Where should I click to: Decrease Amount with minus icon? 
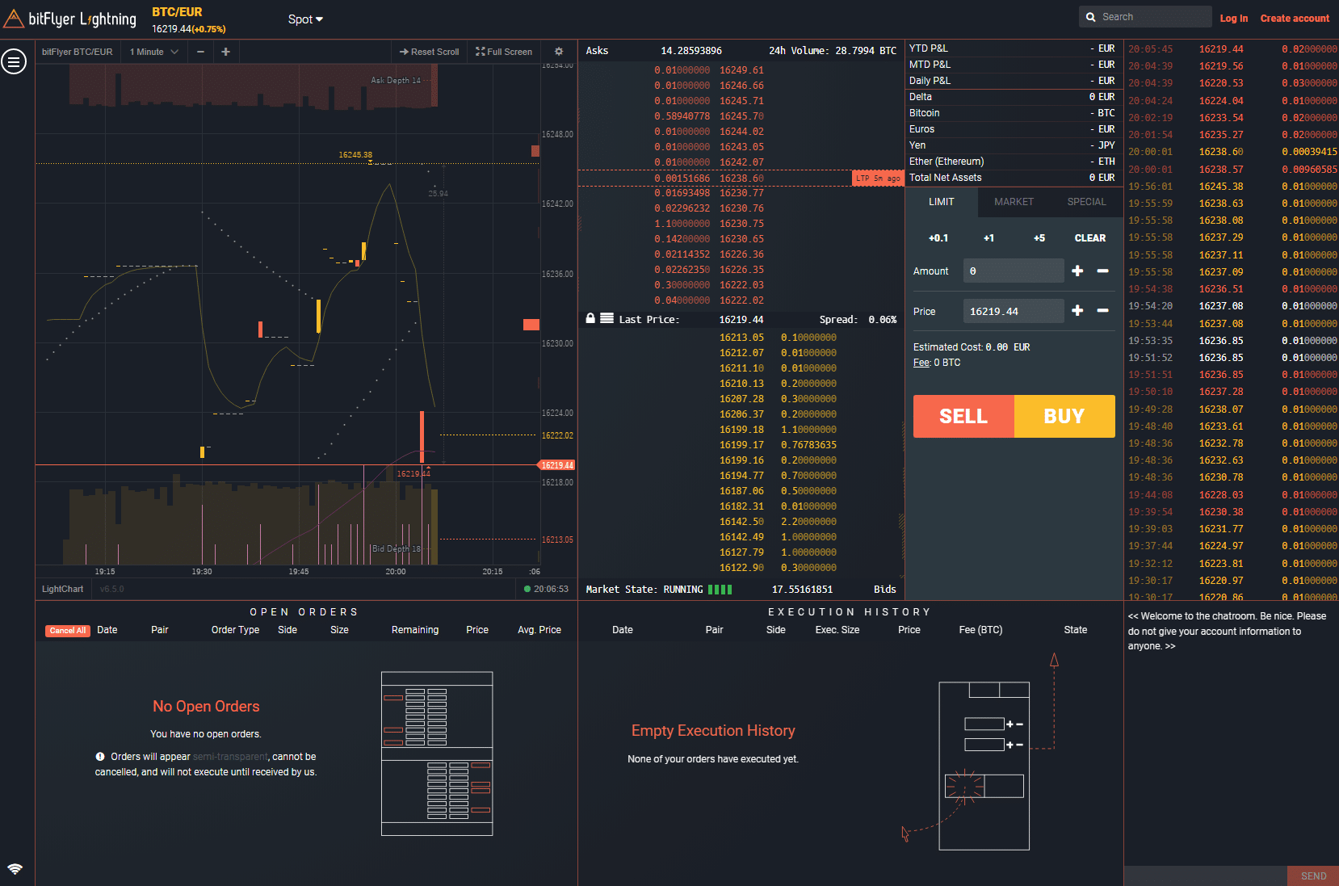(1102, 271)
